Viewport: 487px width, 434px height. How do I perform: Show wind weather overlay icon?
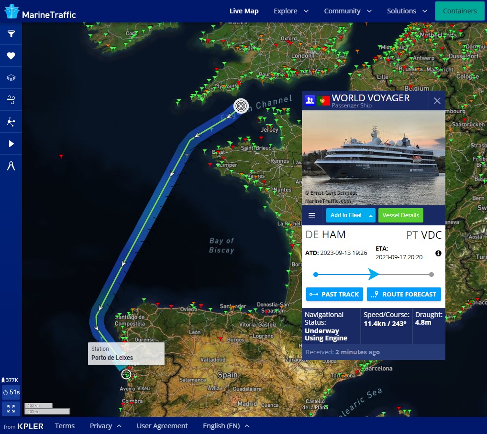[x=11, y=100]
